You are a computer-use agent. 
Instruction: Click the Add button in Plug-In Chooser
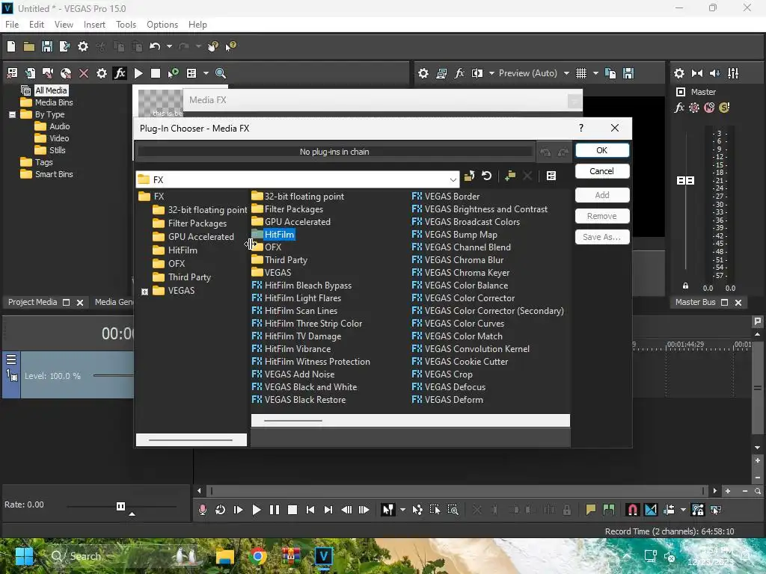(x=602, y=195)
